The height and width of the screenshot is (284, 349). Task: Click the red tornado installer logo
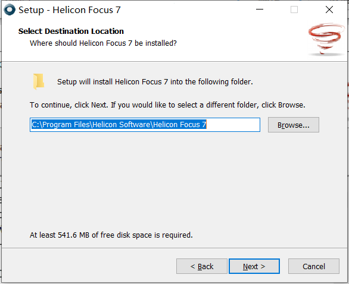[326, 39]
